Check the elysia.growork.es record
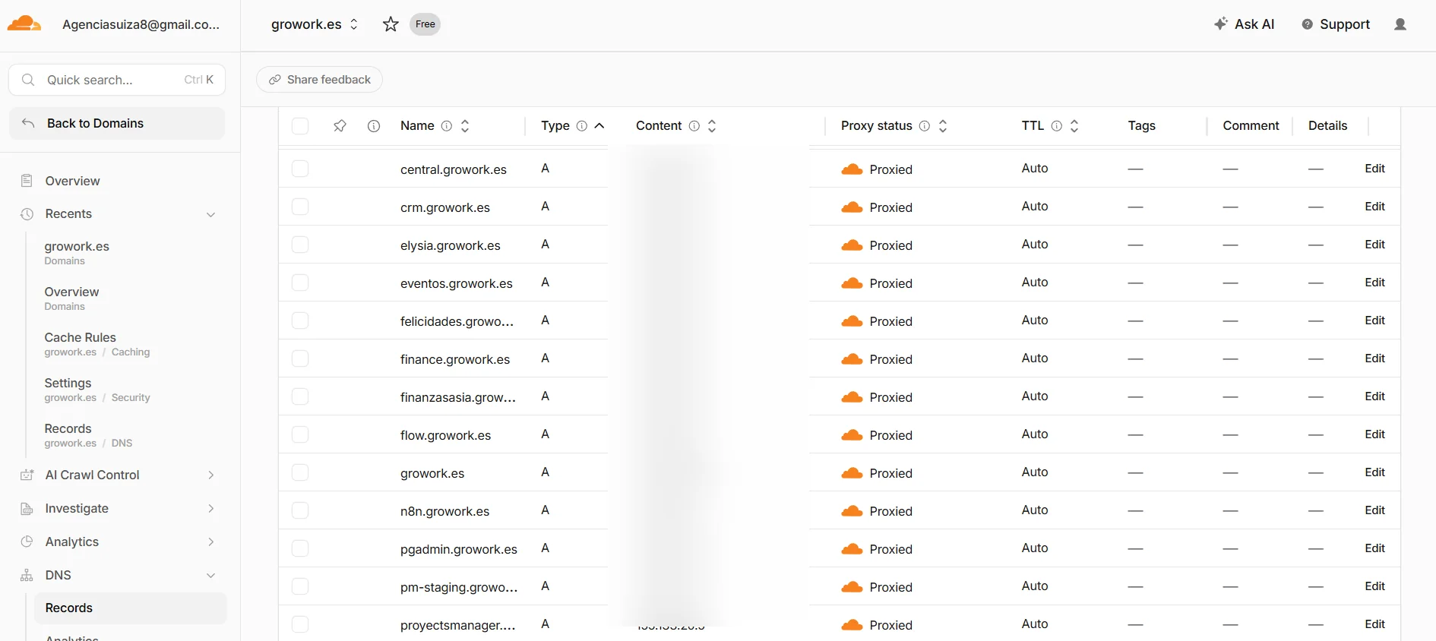This screenshot has width=1436, height=641. pyautogui.click(x=300, y=245)
